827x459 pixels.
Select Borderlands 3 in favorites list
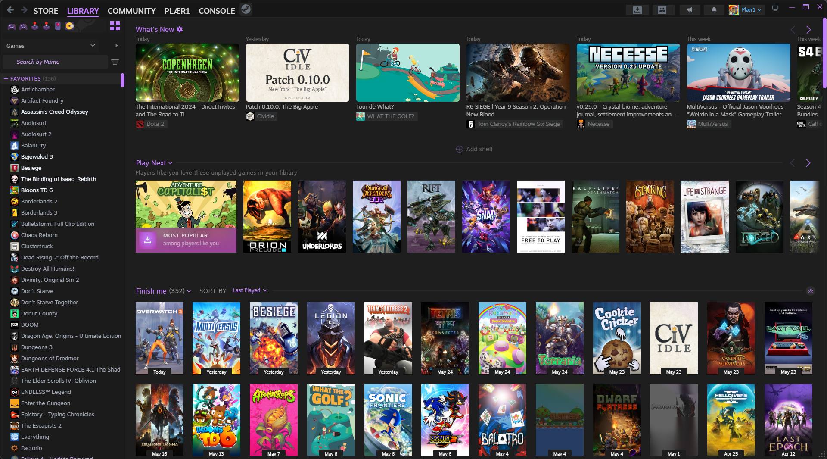point(39,213)
